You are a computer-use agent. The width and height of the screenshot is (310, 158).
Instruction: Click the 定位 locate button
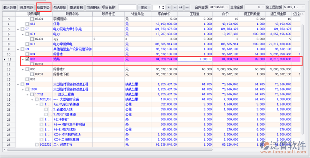144,7
